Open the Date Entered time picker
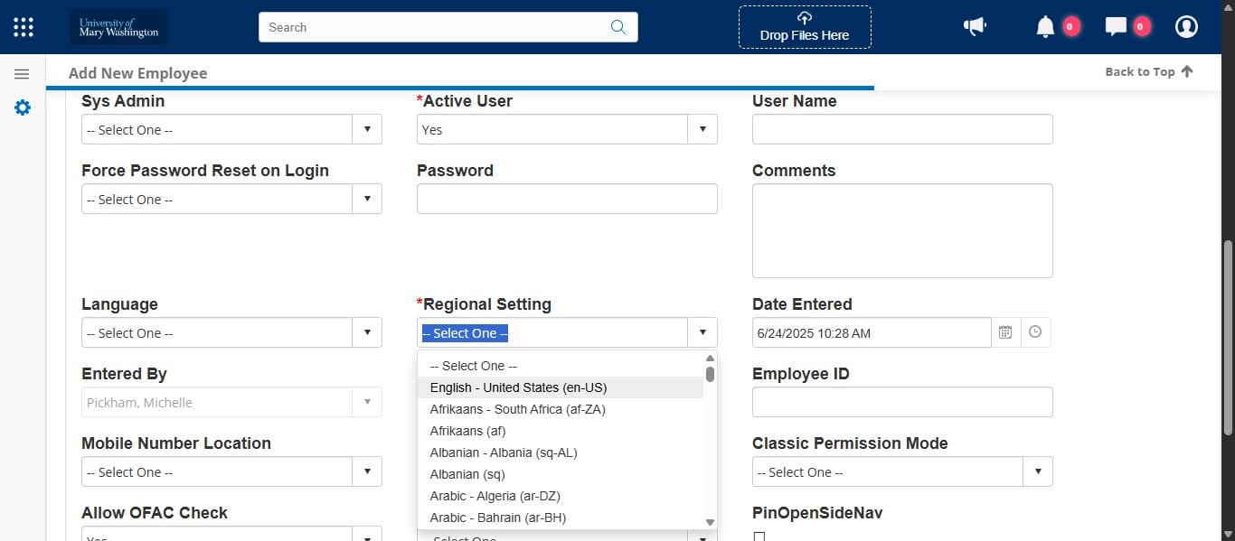The width and height of the screenshot is (1235, 541). [1035, 332]
